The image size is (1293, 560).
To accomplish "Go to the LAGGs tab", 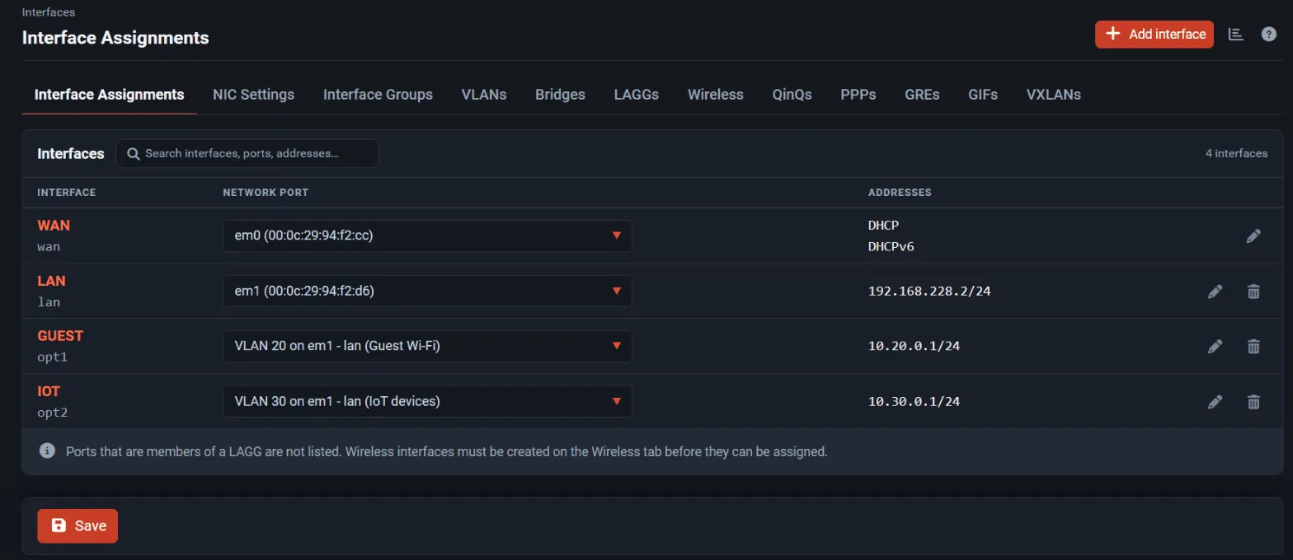I will click(637, 95).
